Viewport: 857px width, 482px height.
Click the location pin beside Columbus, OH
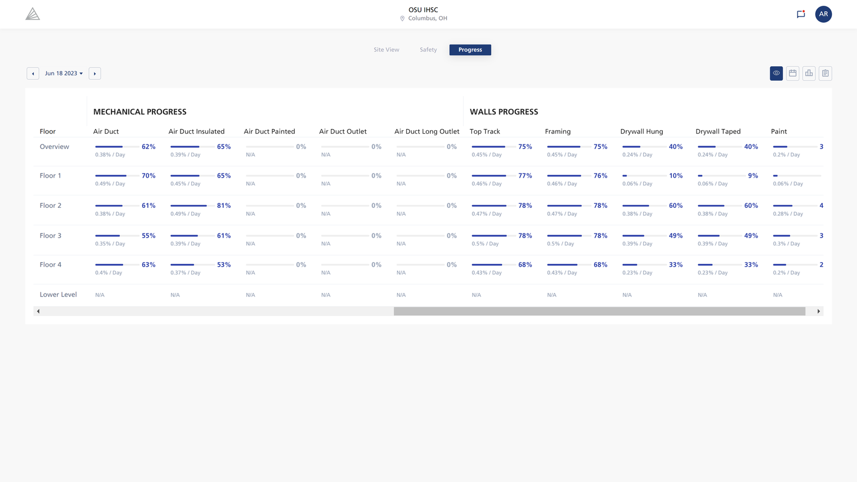[402, 18]
